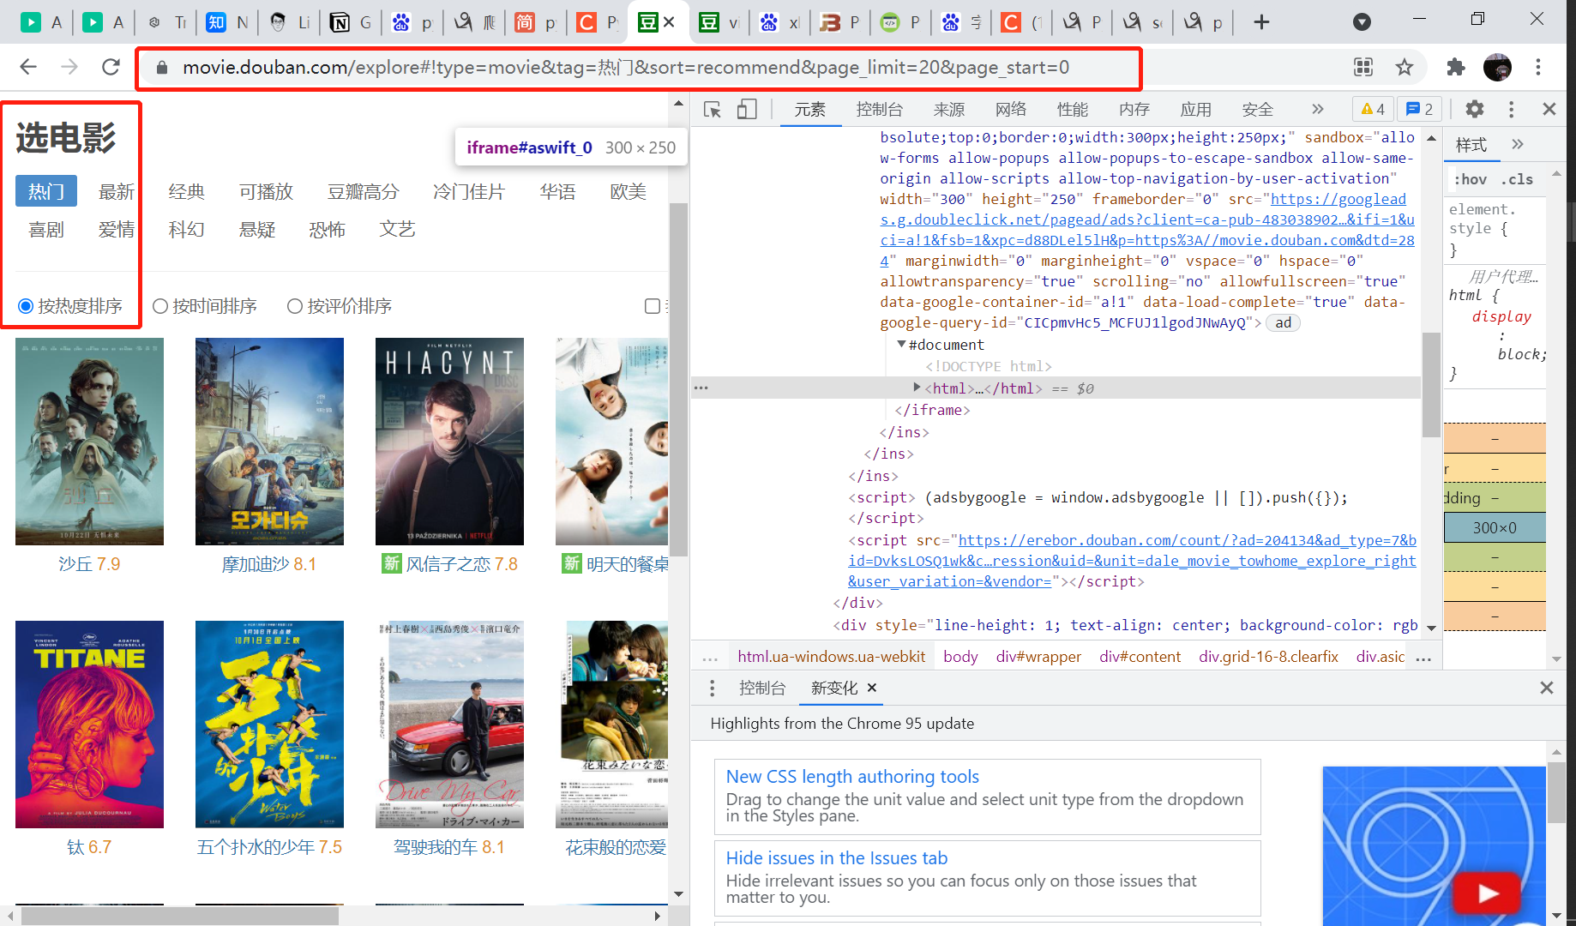1576x926 pixels.
Task: Open the Extensions puzzle menu
Action: point(1456,67)
